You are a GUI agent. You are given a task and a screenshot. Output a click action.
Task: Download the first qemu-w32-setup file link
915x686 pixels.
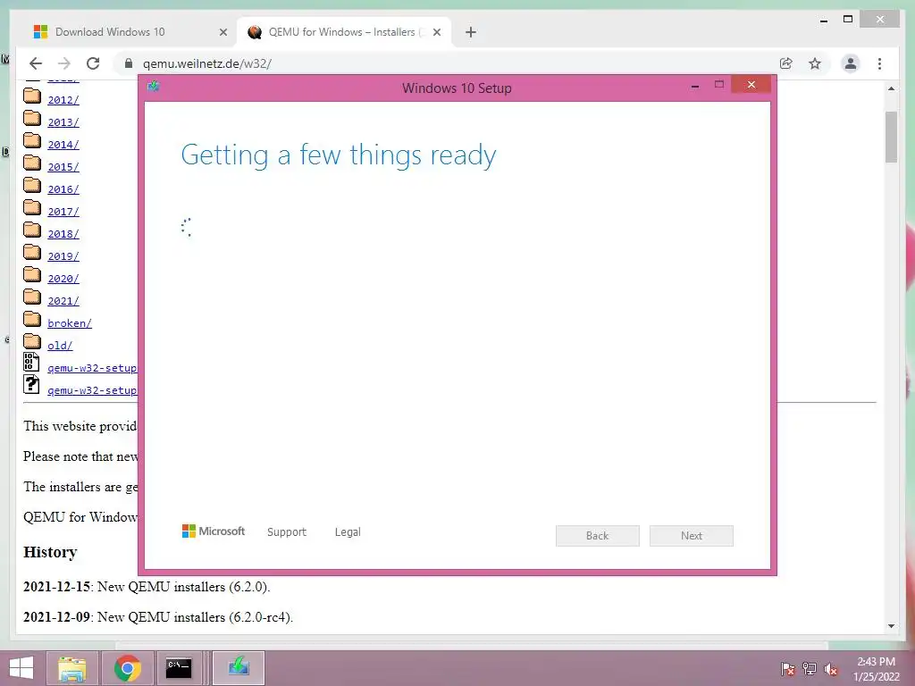(92, 368)
